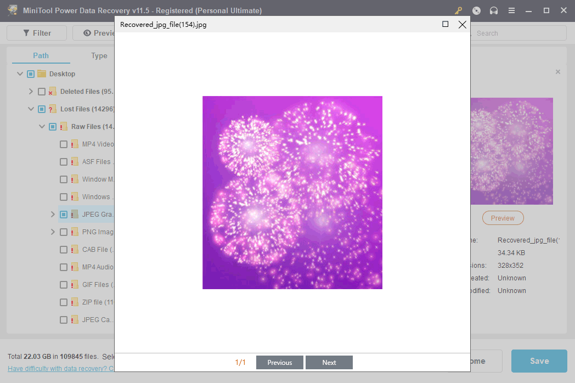
Task: Click the Deleted Files folder icon
Action: pyautogui.click(x=53, y=91)
